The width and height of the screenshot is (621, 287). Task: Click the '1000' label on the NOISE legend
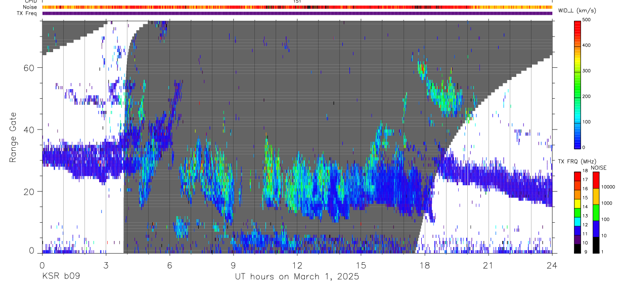click(x=606, y=203)
